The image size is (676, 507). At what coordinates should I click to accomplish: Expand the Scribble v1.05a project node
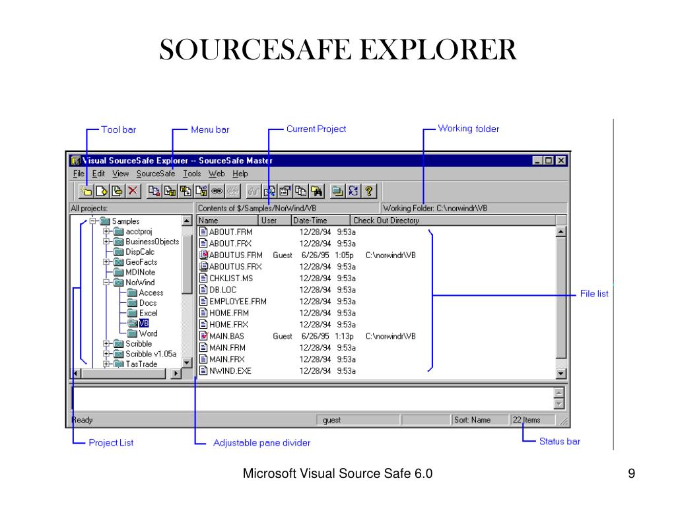106,354
